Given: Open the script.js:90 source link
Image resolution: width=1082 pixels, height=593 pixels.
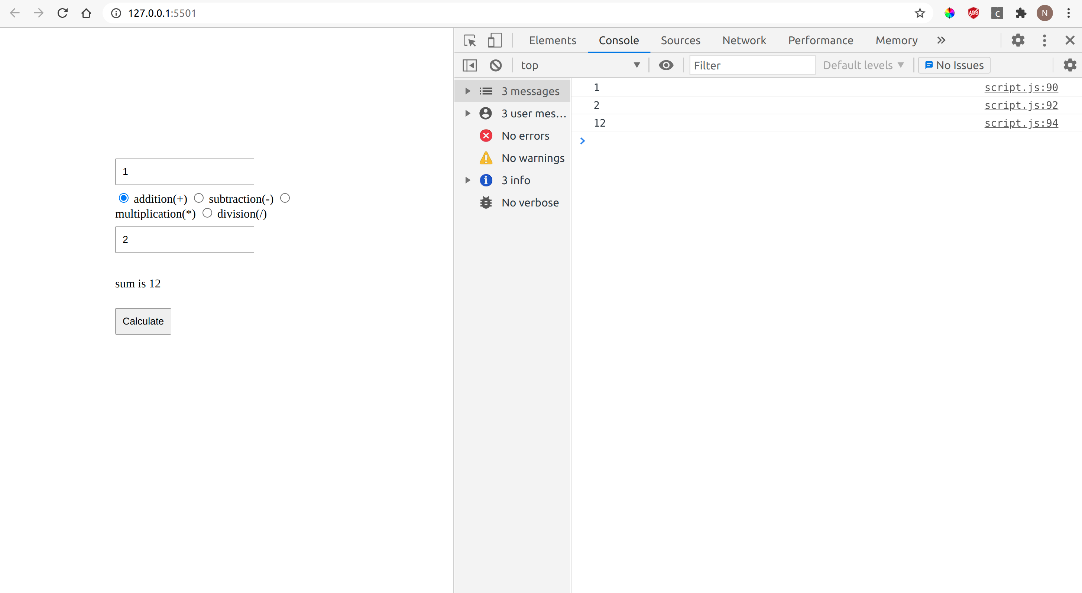Looking at the screenshot, I should pos(1021,87).
